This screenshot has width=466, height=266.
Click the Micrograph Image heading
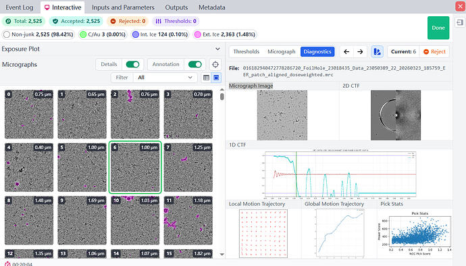(x=251, y=86)
